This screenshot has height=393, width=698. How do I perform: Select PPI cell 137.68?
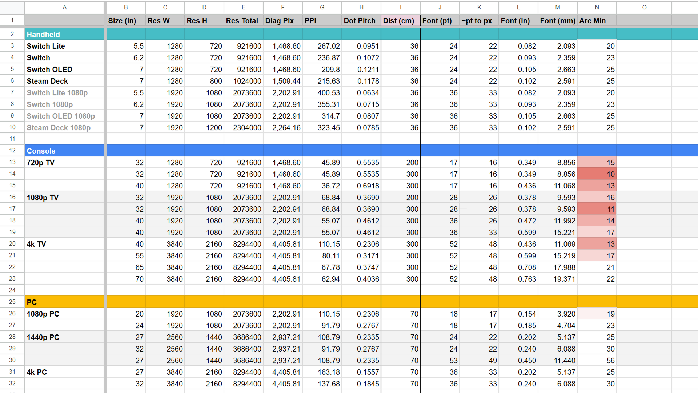click(x=322, y=384)
